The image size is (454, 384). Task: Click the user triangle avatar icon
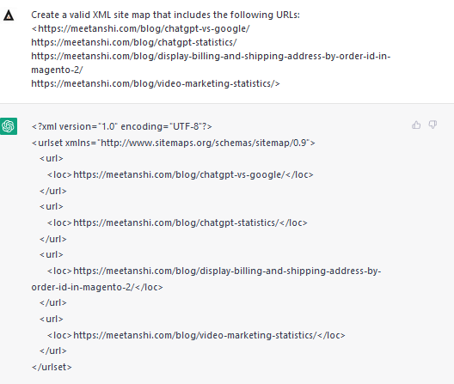(9, 15)
